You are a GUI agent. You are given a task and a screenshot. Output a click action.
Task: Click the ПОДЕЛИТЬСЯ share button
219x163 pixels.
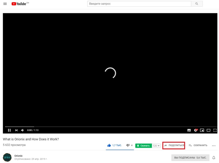click(x=174, y=145)
